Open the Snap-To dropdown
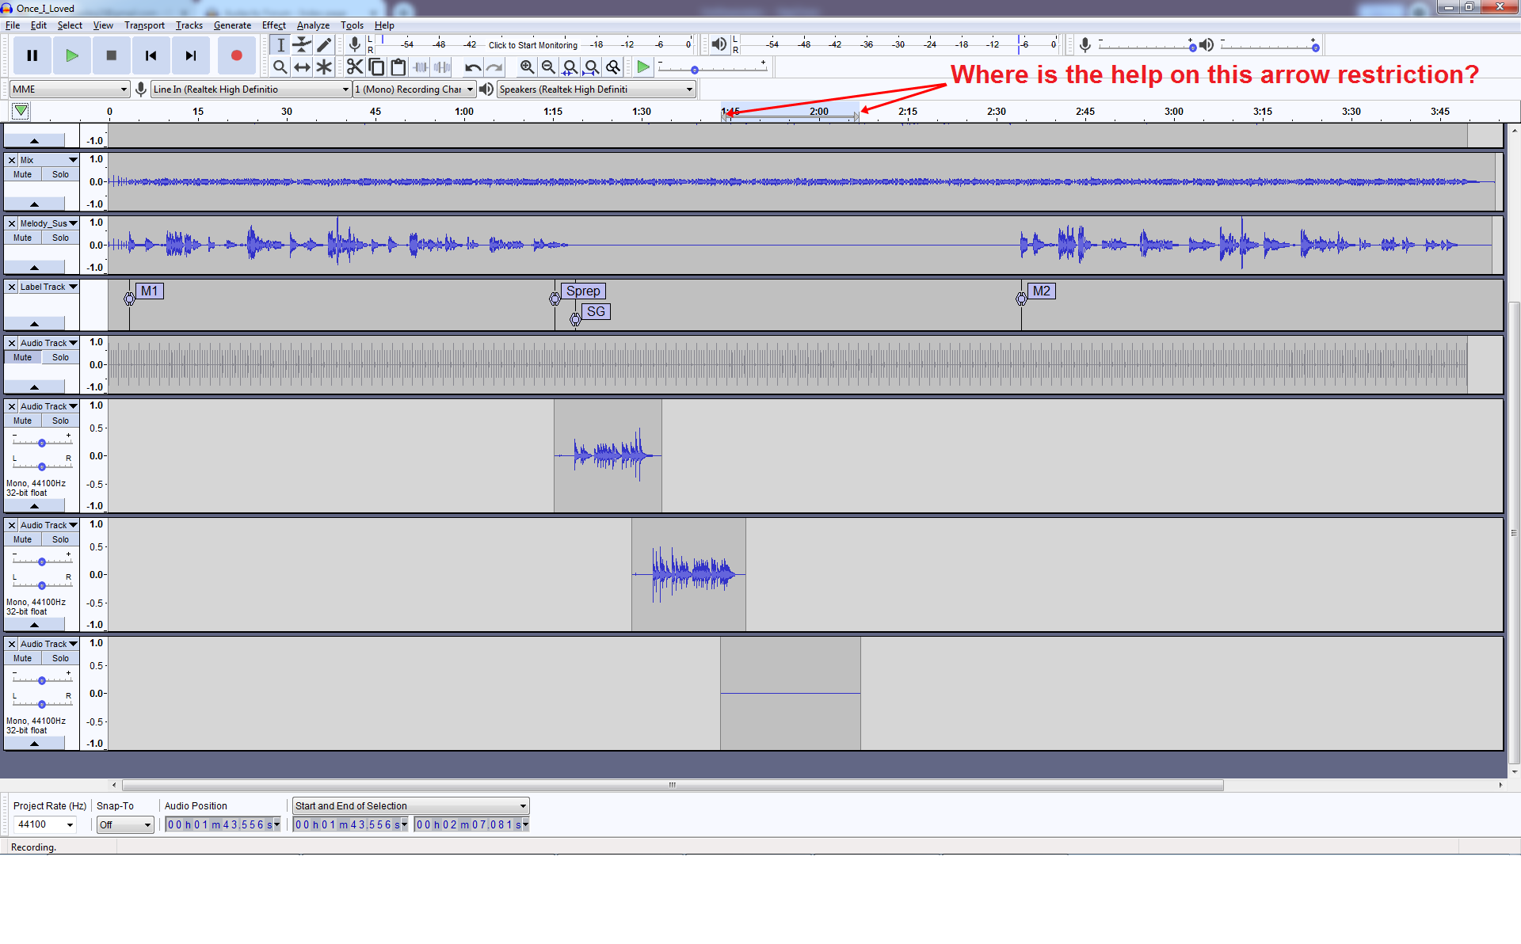Screen dimensions: 1521x944 pos(125,825)
